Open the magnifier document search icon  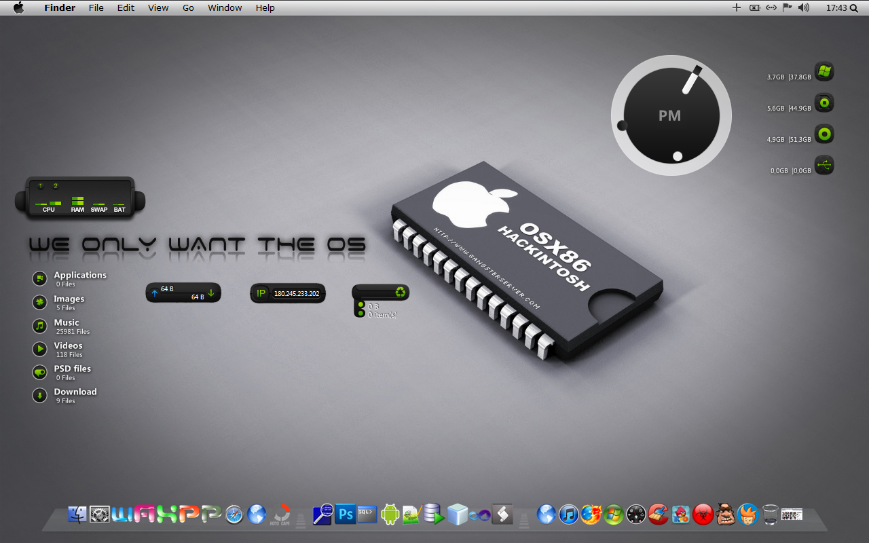[x=323, y=514]
